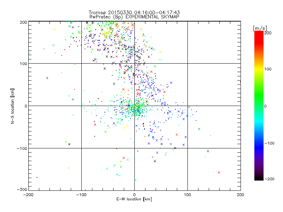
Task: Click the x-axis tick label "0"
Action: click(134, 195)
